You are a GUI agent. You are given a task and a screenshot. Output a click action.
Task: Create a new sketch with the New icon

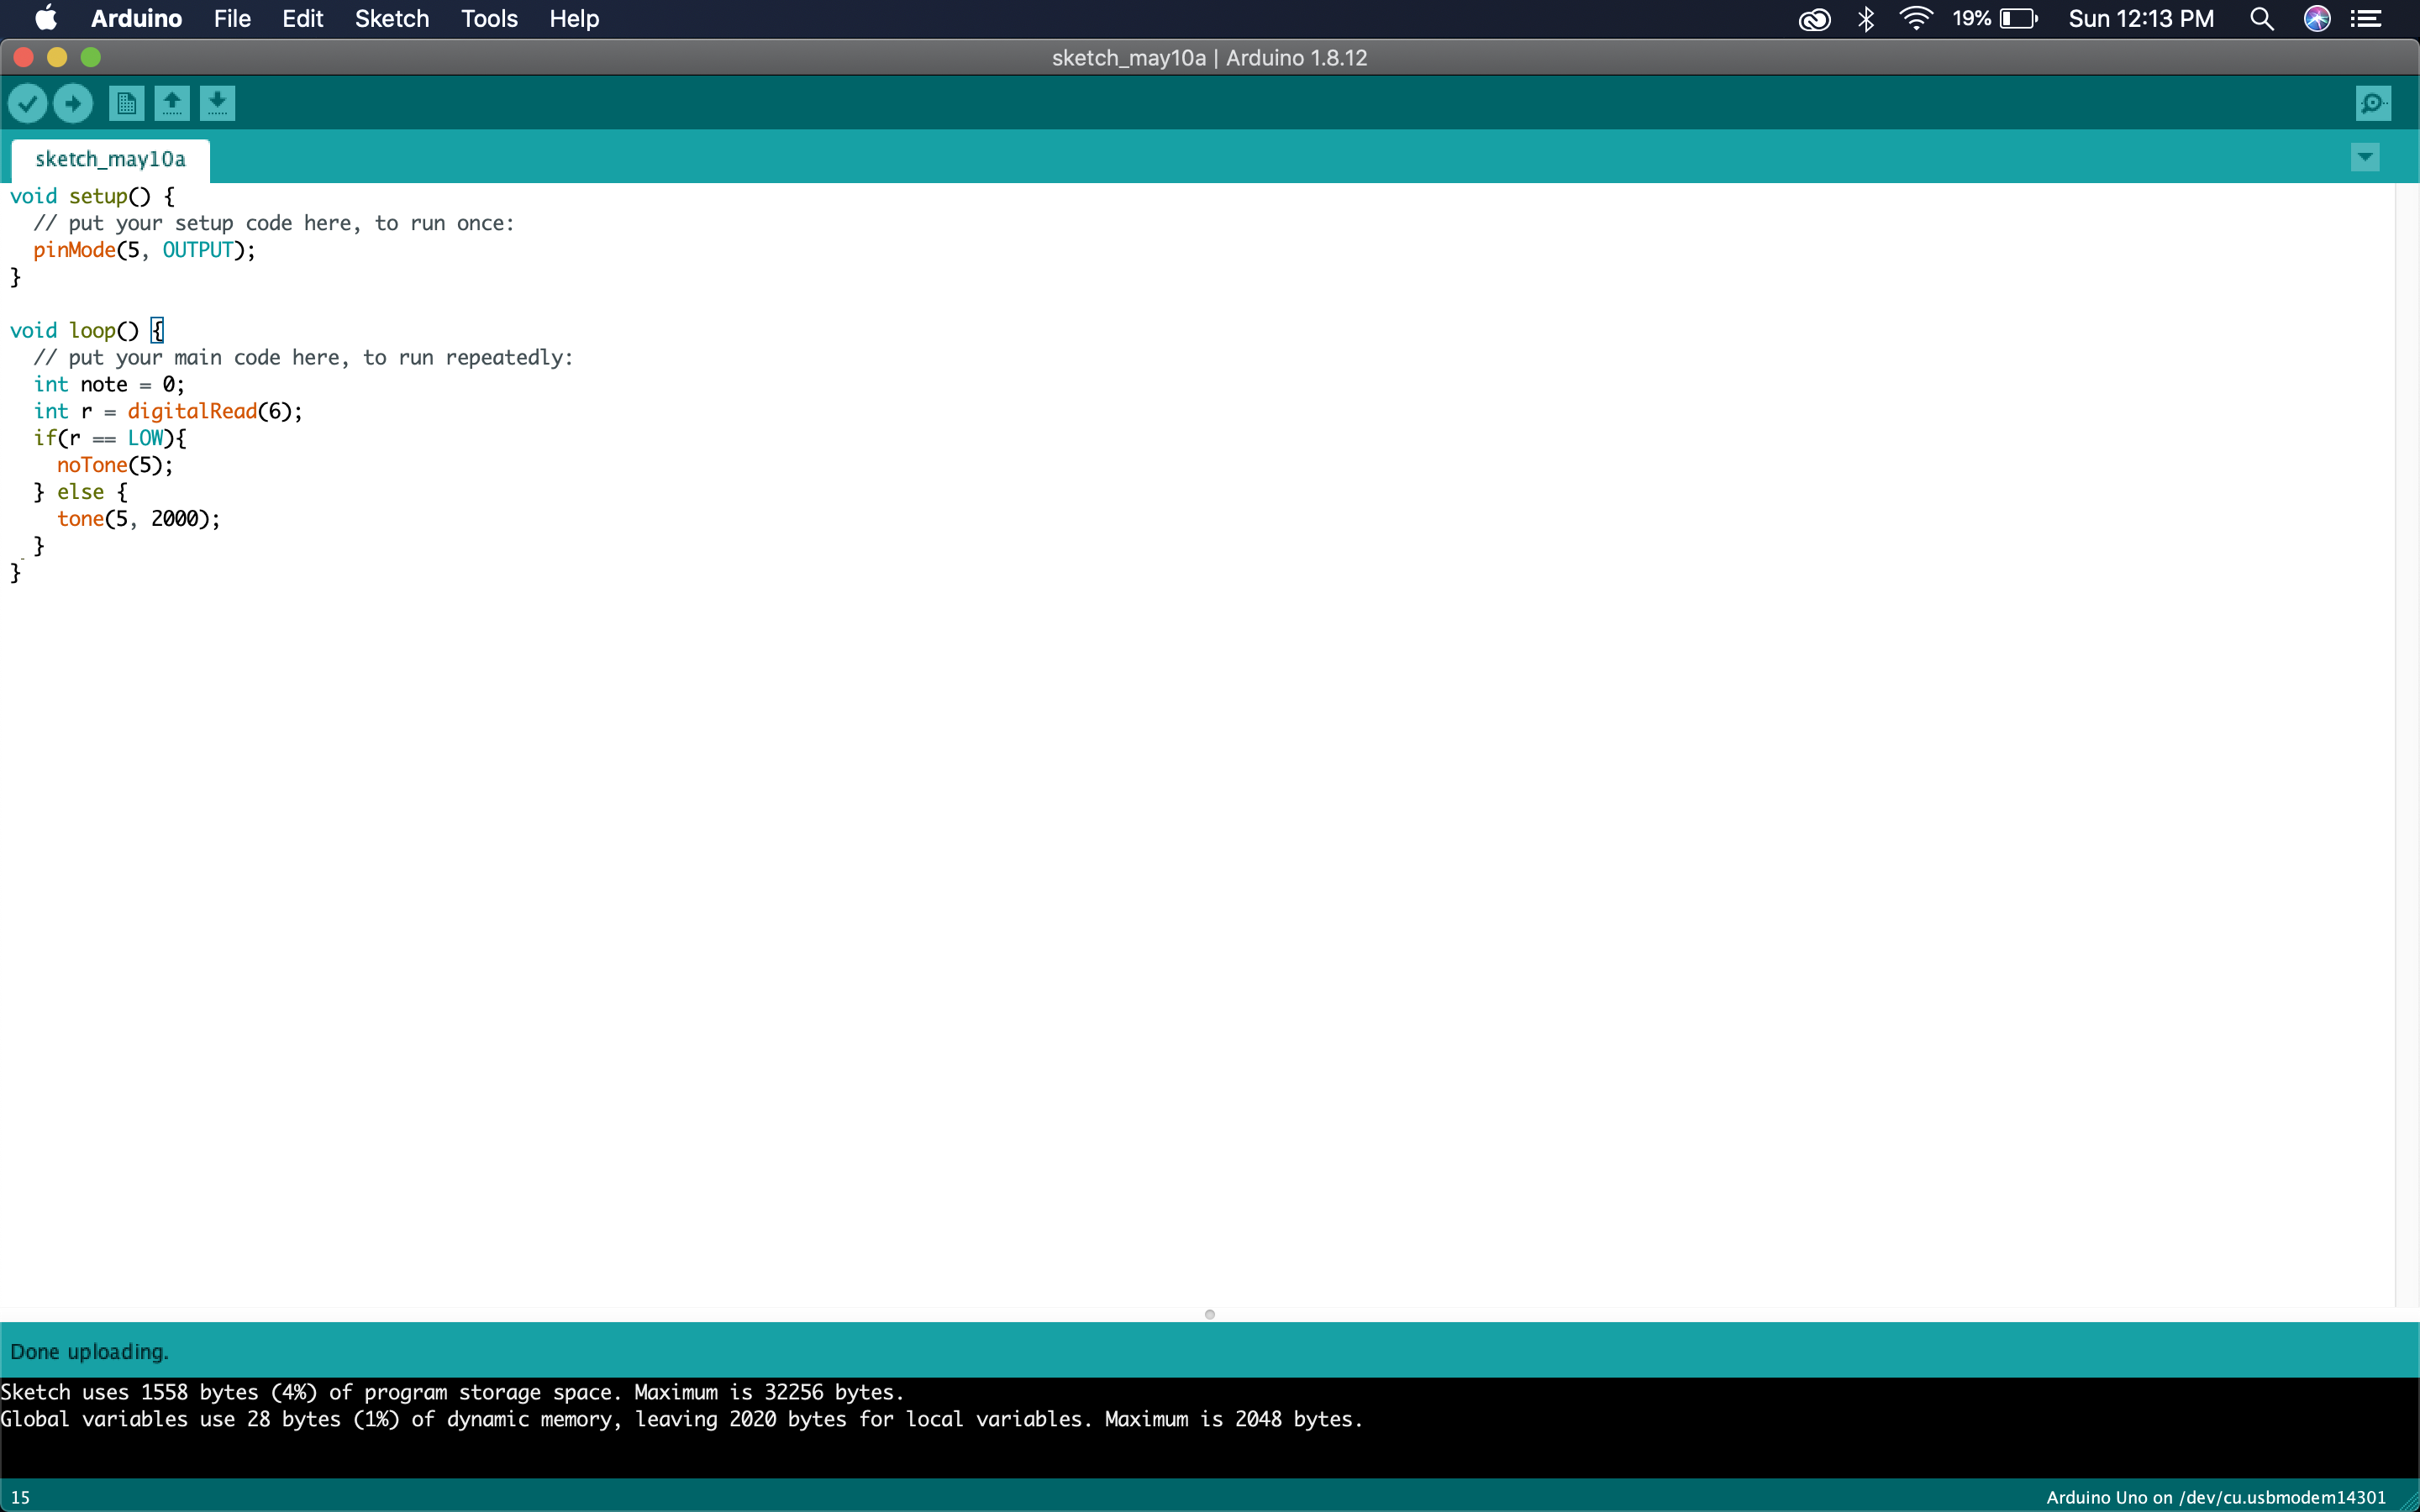pyautogui.click(x=125, y=103)
